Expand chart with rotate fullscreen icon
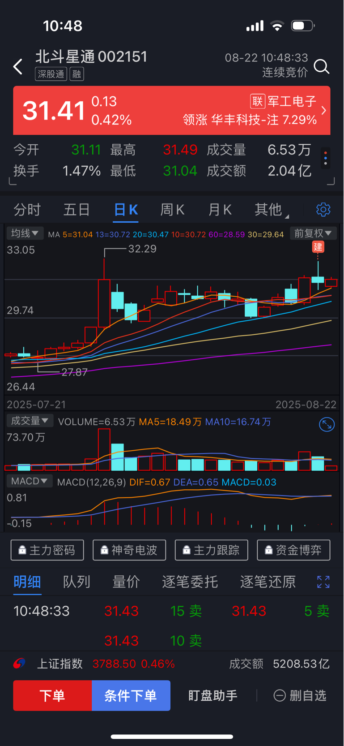344x746 pixels. [327, 424]
